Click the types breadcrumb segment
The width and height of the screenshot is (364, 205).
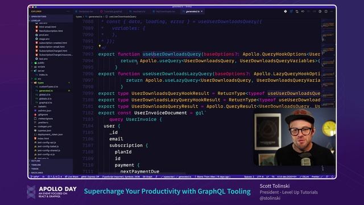78,17
